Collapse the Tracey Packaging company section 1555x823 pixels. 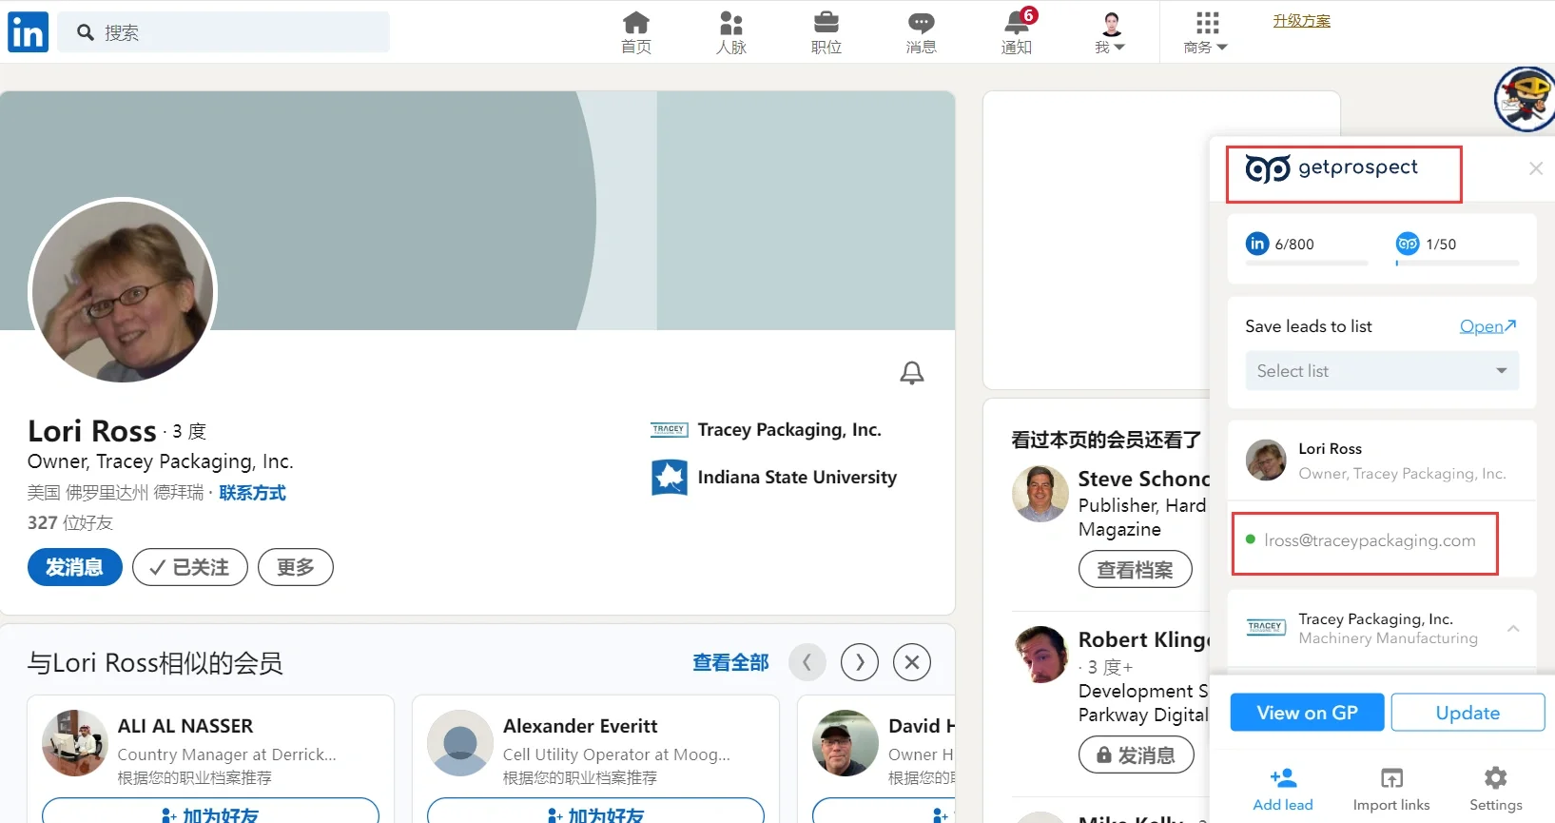(1513, 628)
